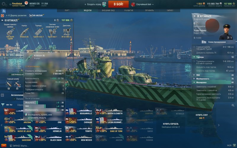Select the Type9 mod. 1 fire control icon
The height and width of the screenshot is (148, 237).
[52, 32]
